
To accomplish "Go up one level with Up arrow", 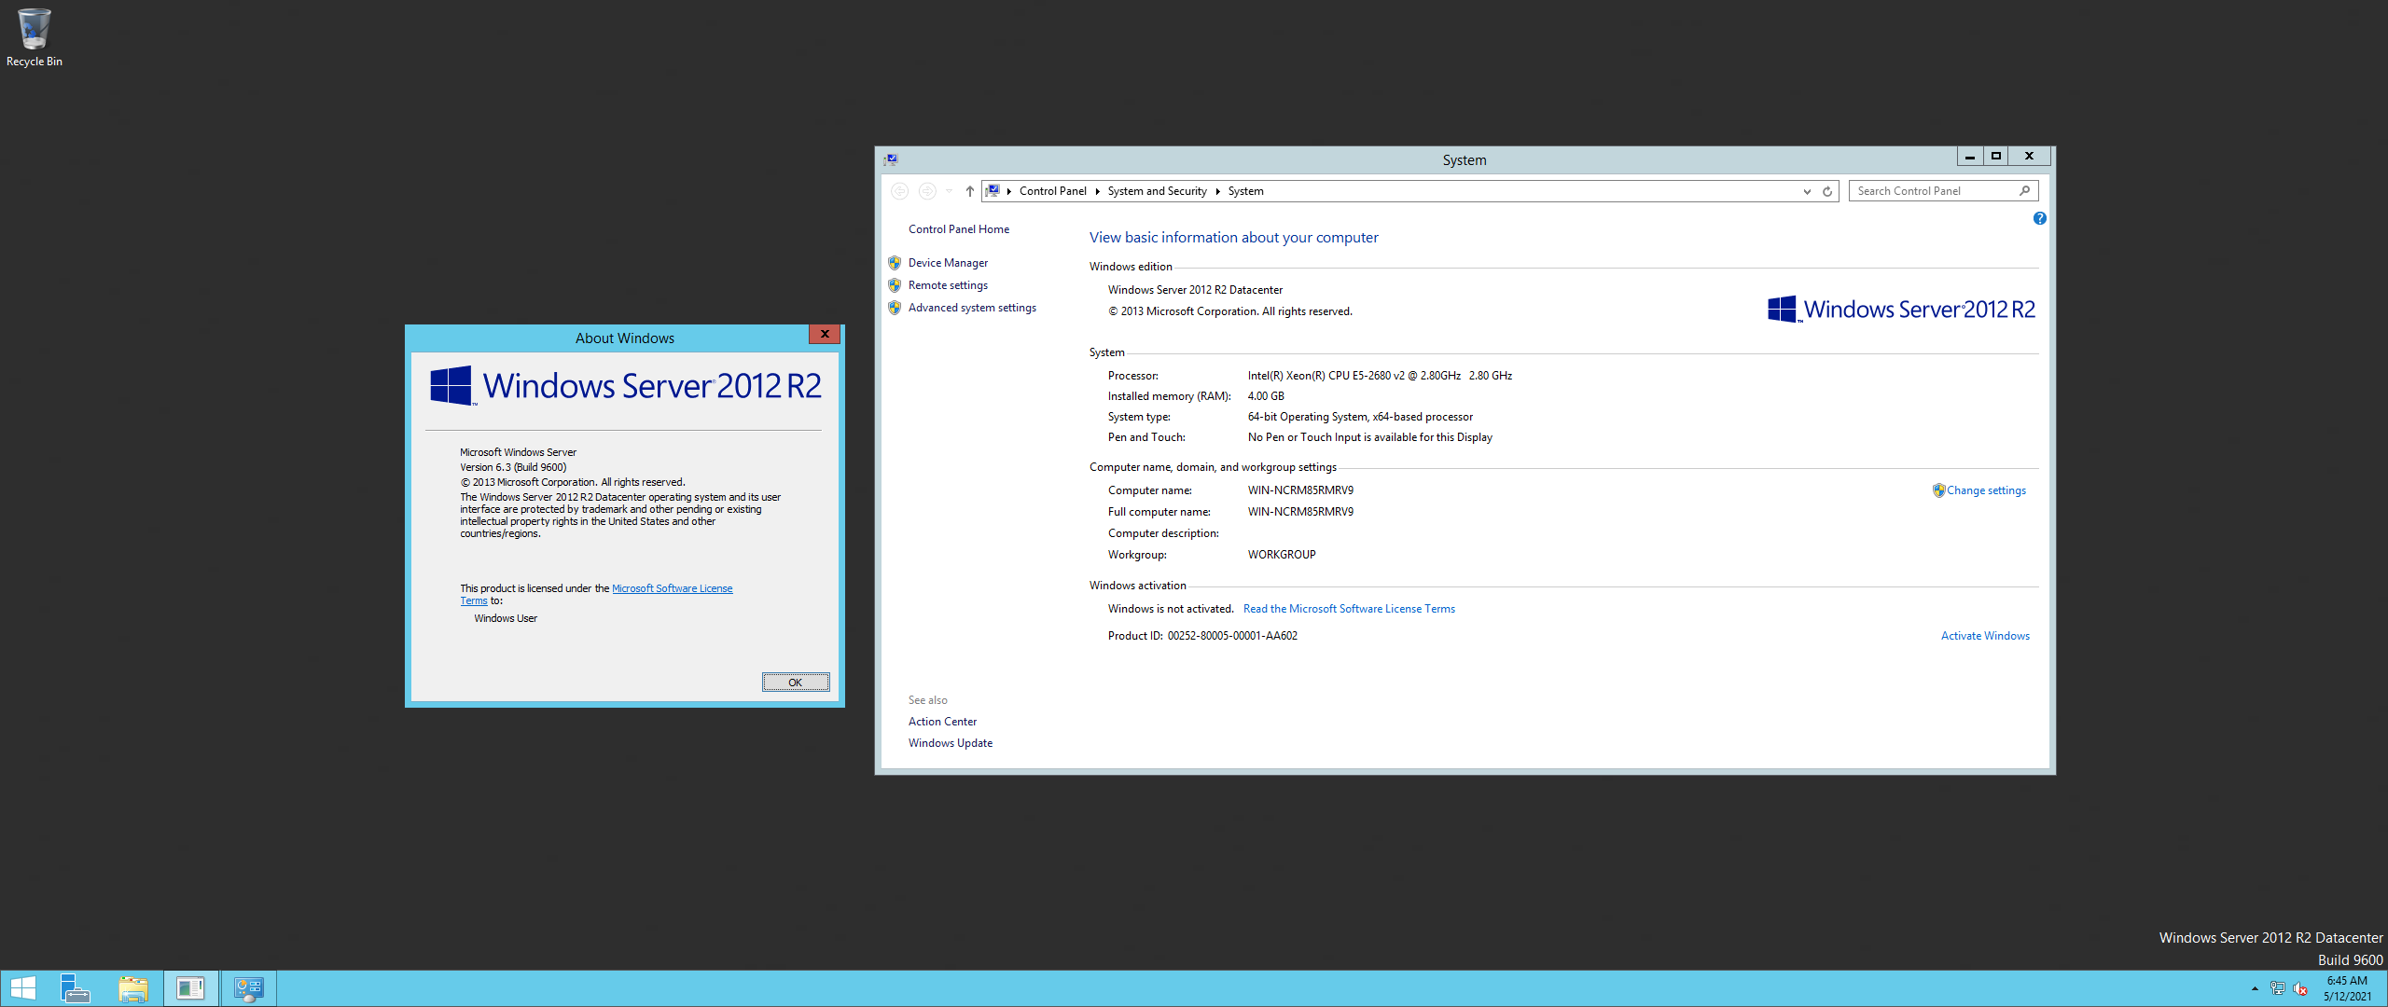I will 970,191.
